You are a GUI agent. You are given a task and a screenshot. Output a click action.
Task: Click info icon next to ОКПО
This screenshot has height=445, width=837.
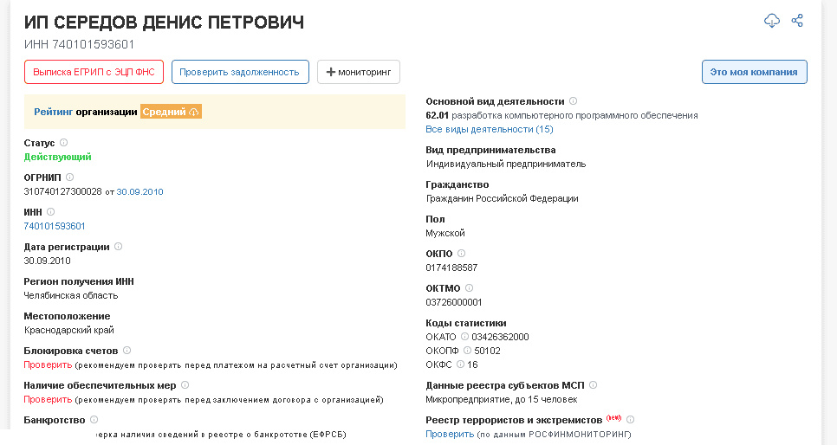point(462,254)
